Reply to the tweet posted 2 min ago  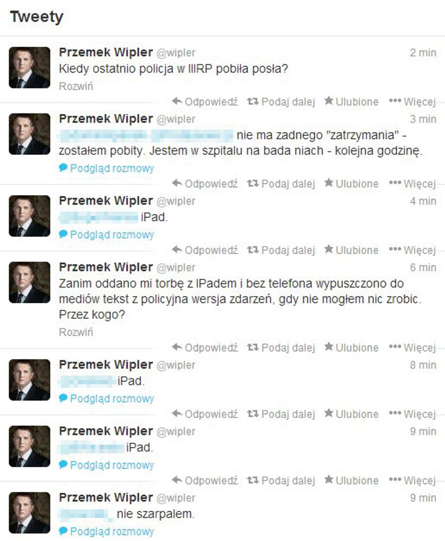(204, 102)
